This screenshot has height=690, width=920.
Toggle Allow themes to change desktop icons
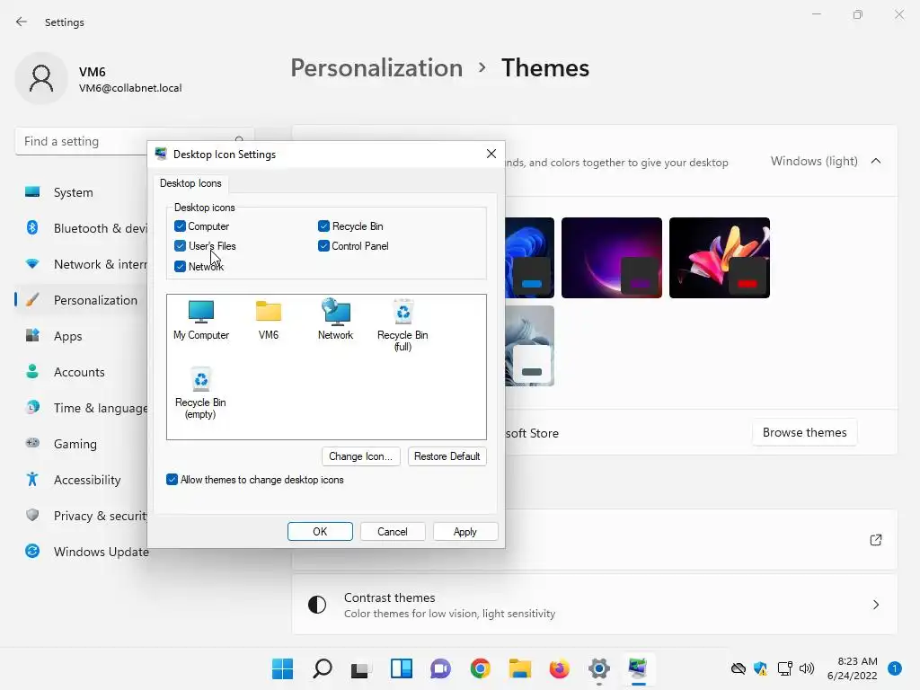coord(172,480)
